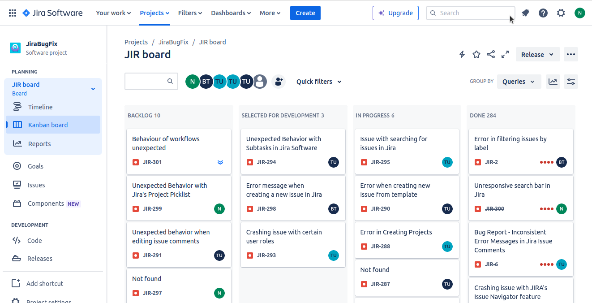Image resolution: width=592 pixels, height=303 pixels.
Task: Open the Projects dropdown menu
Action: point(154,13)
